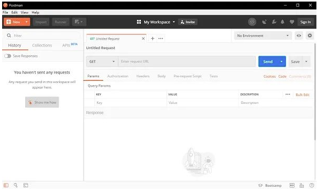The image size is (318, 192).
Task: Click the Key input cell
Action: (x=130, y=103)
